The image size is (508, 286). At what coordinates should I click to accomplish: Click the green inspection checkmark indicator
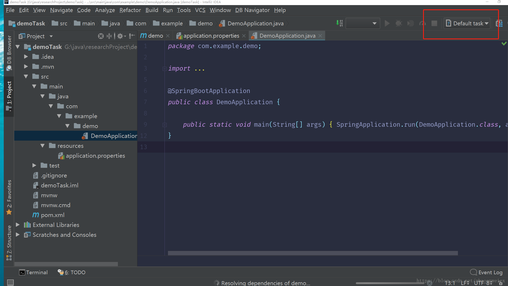(x=504, y=43)
